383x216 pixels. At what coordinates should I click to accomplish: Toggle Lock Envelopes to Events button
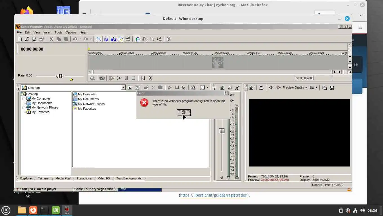tap(121, 39)
